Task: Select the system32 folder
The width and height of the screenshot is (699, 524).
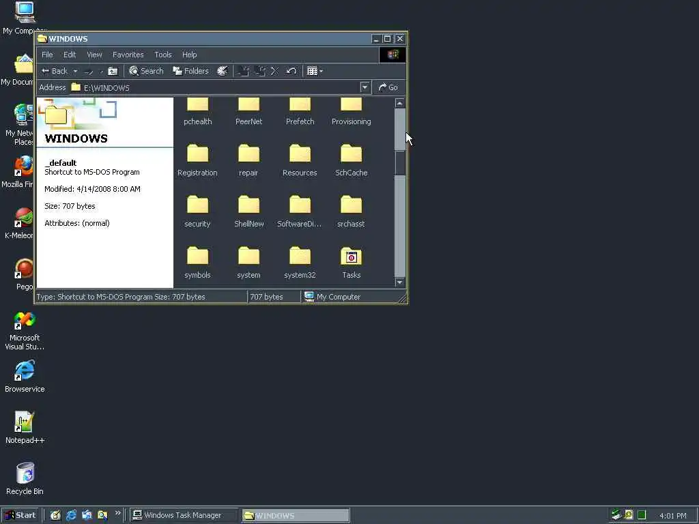Action: pyautogui.click(x=300, y=263)
